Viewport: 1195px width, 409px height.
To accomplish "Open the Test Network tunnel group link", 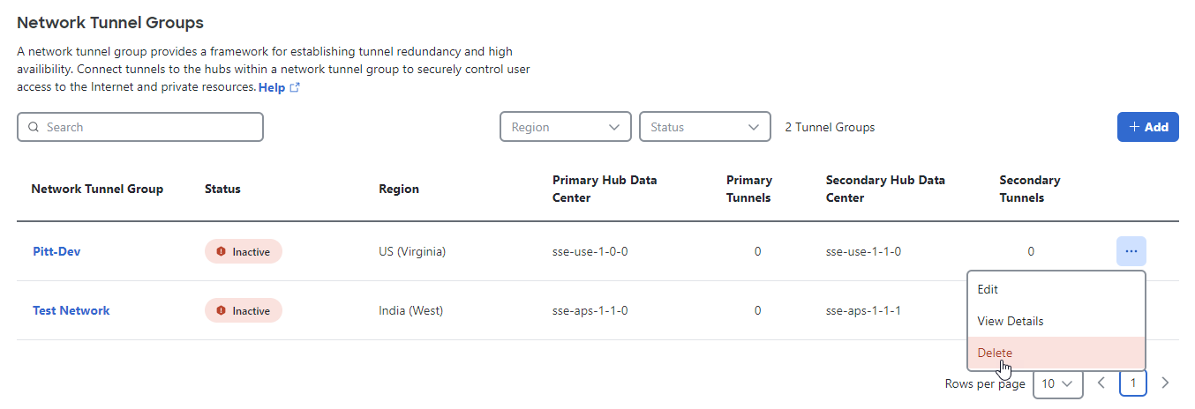I will pyautogui.click(x=71, y=310).
